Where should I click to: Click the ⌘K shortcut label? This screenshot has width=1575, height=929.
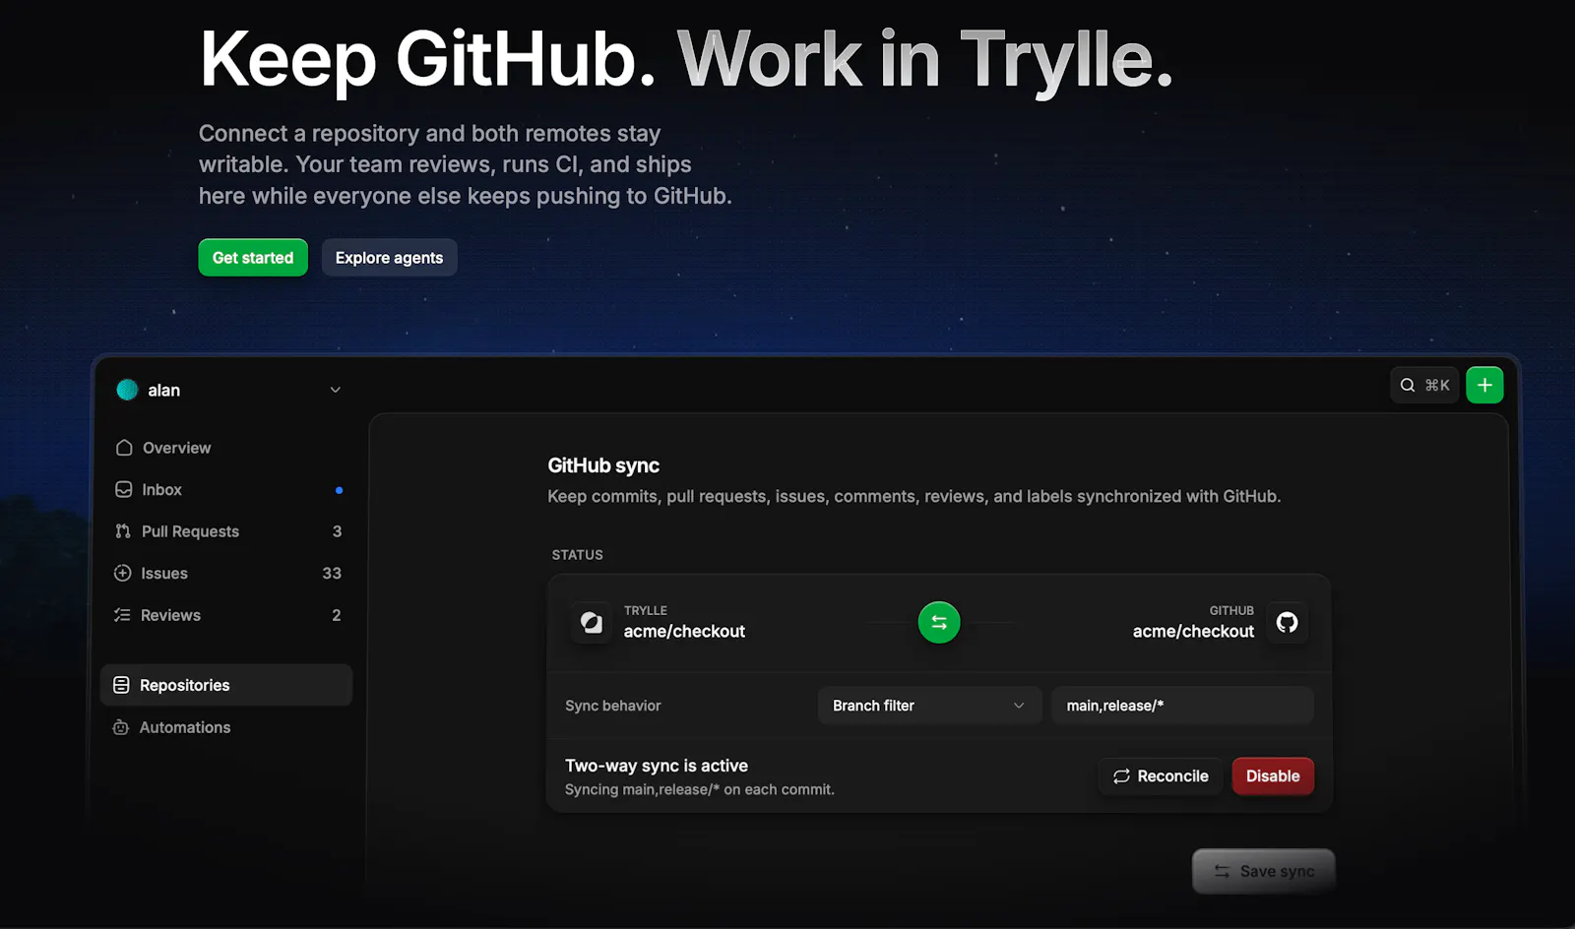(x=1437, y=385)
